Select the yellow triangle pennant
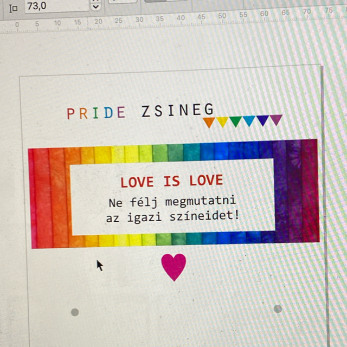347x347 pixels. 222,122
